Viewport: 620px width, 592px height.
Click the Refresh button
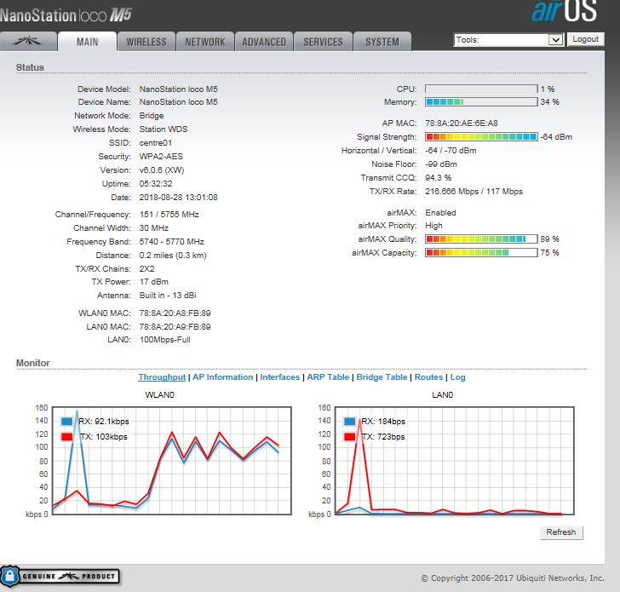(x=561, y=532)
